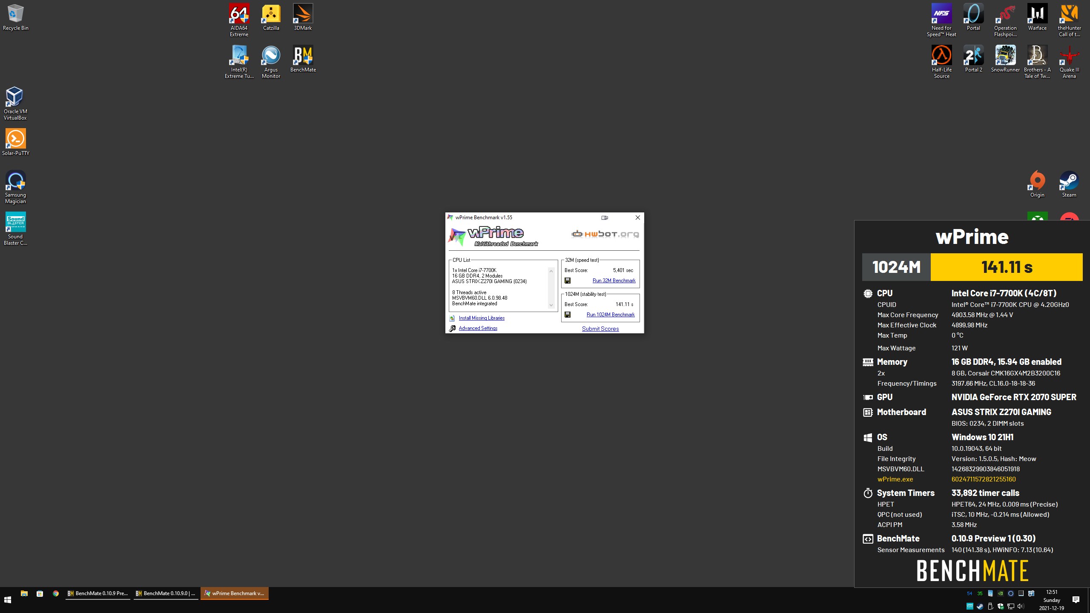Open Microsoft Store from the taskbar
This screenshot has width=1090, height=613.
(x=40, y=593)
